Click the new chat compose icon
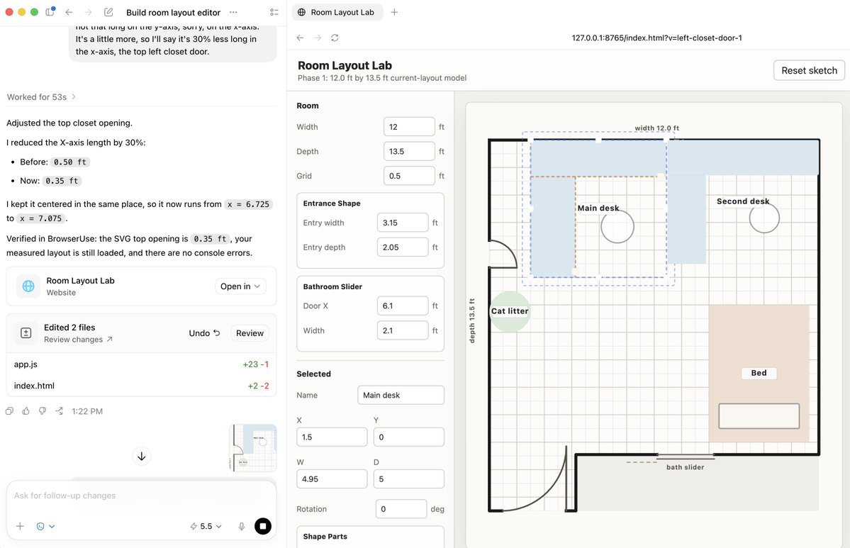Viewport: 850px width, 548px height. (108, 12)
